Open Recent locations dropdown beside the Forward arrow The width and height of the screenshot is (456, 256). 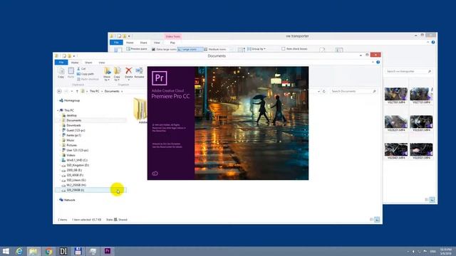(x=72, y=91)
